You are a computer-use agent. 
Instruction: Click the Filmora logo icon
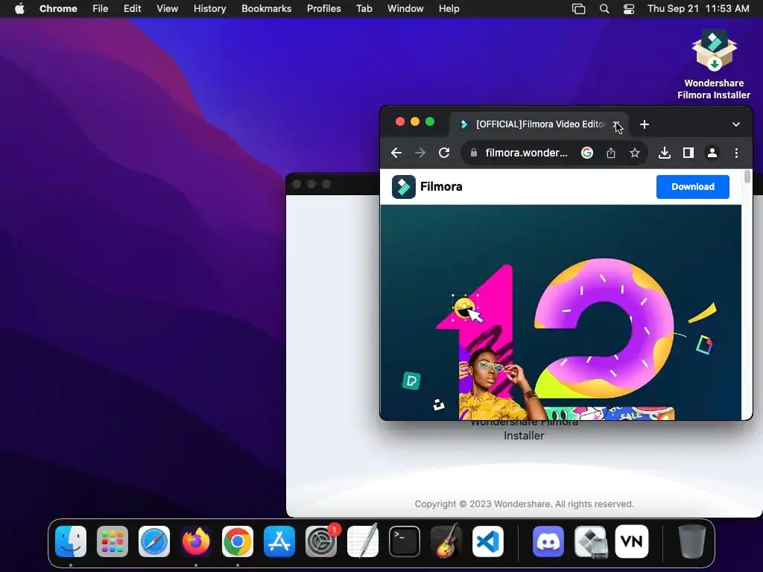point(403,187)
